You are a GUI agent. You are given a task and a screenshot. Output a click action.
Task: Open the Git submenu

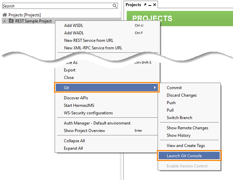pos(107,88)
